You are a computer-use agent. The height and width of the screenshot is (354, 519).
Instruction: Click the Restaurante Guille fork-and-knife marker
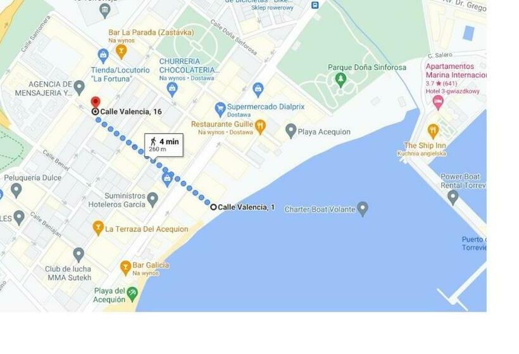(x=261, y=127)
